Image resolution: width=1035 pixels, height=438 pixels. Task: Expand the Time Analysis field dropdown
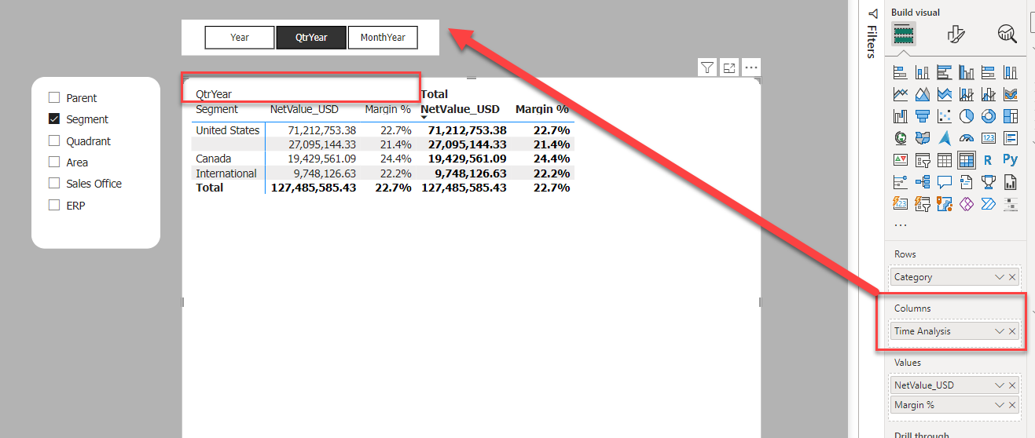pyautogui.click(x=1000, y=331)
